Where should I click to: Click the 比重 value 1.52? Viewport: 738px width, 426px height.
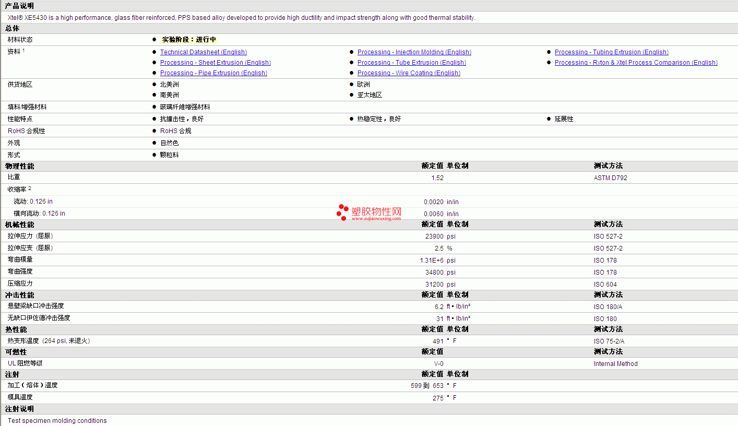[437, 178]
